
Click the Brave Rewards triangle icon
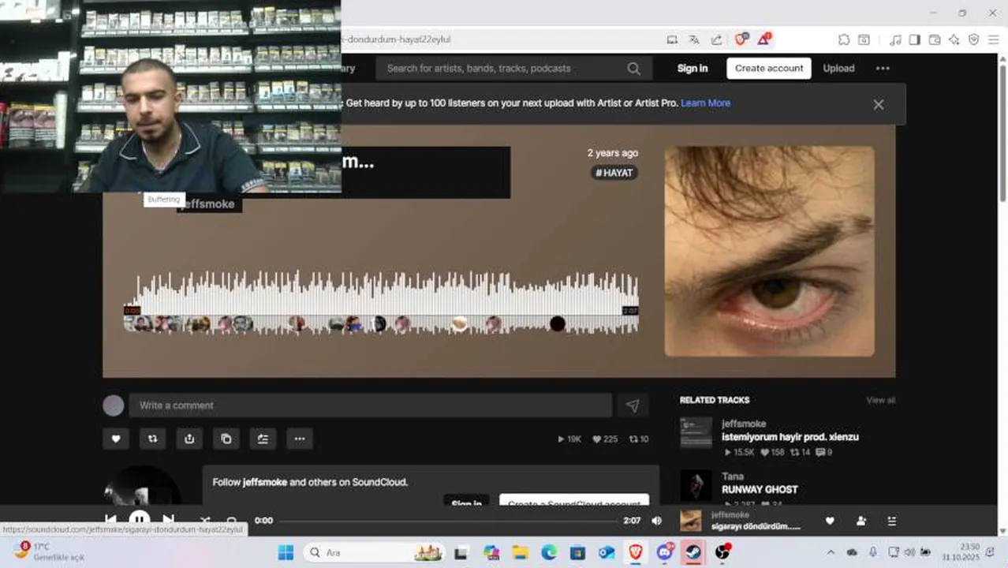[x=763, y=39]
